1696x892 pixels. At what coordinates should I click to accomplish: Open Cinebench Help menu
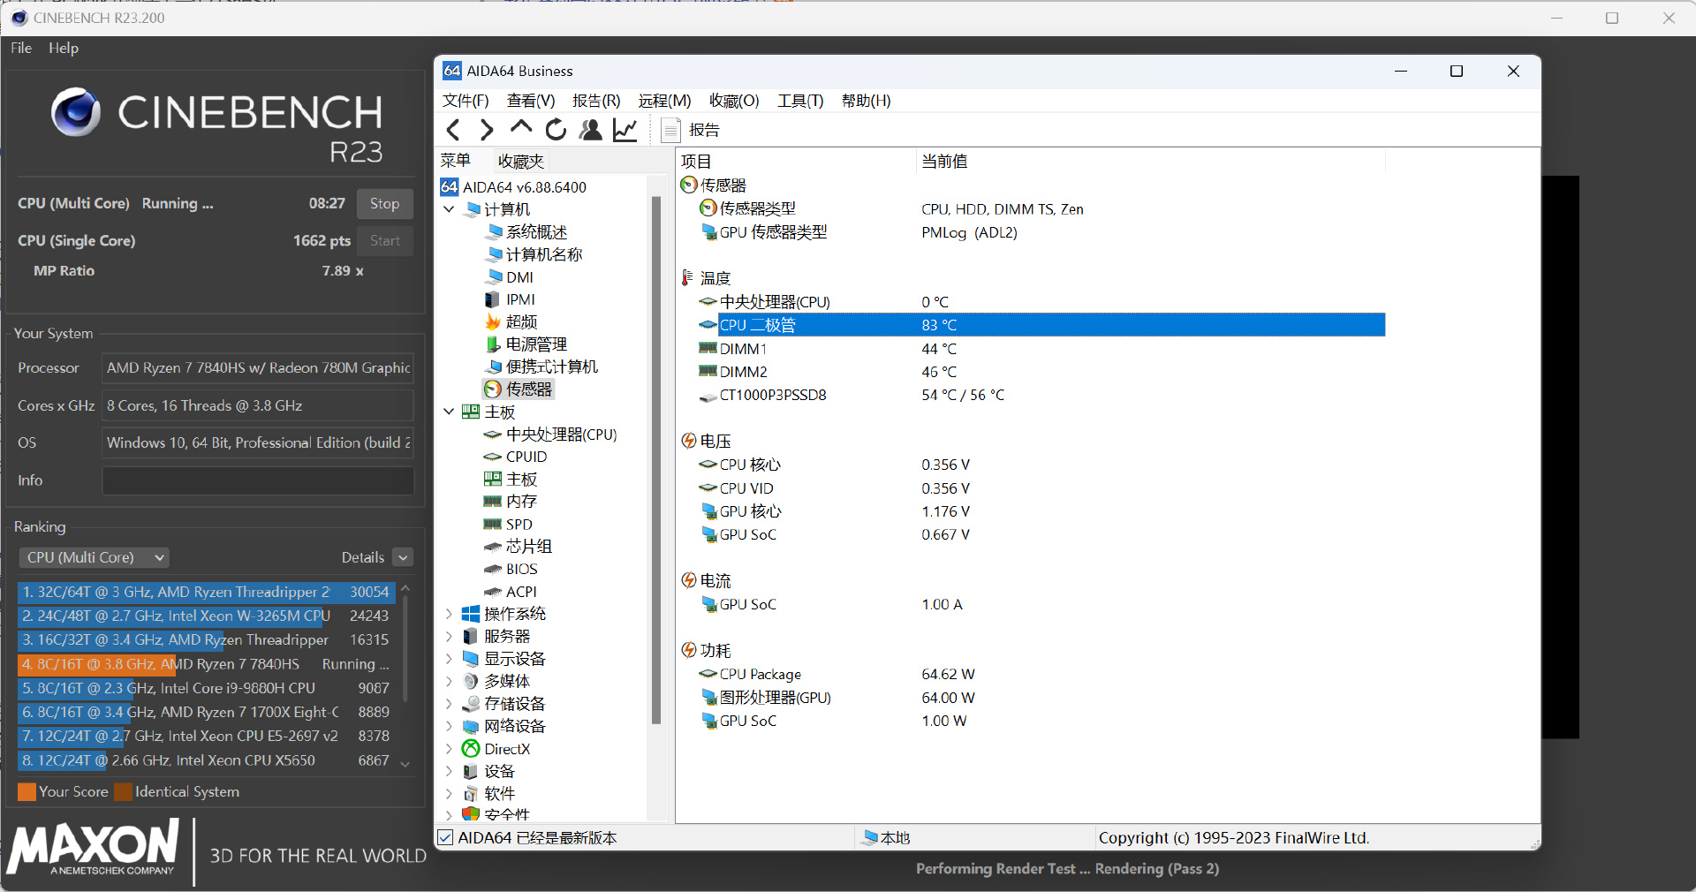pos(64,48)
